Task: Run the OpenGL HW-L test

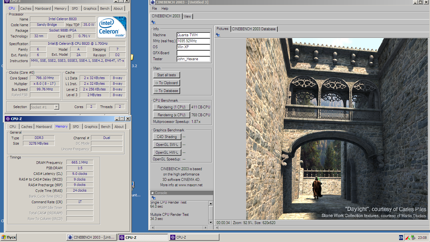Action: 167,153
